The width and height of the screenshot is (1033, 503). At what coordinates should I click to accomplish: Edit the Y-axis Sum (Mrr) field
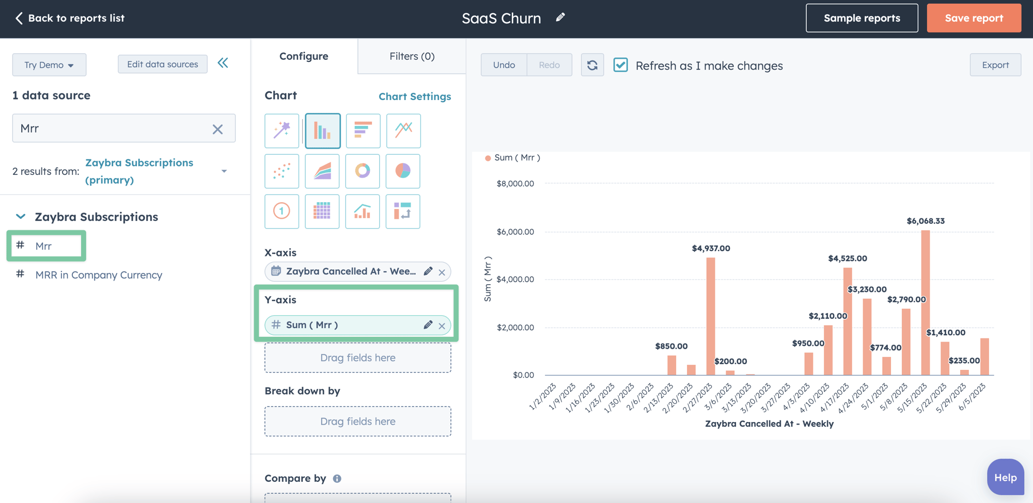[x=428, y=325]
